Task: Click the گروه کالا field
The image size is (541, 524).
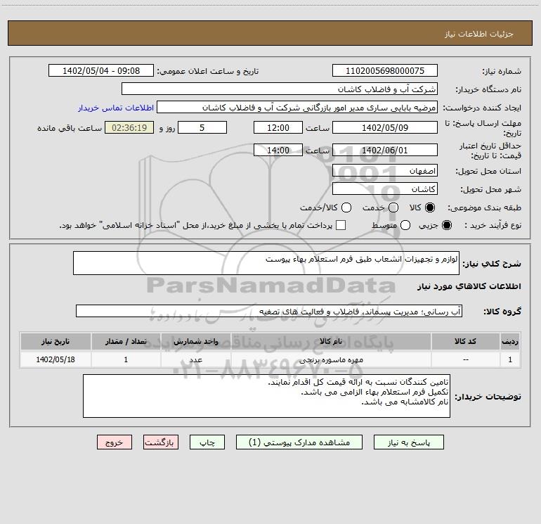Action: [x=269, y=311]
